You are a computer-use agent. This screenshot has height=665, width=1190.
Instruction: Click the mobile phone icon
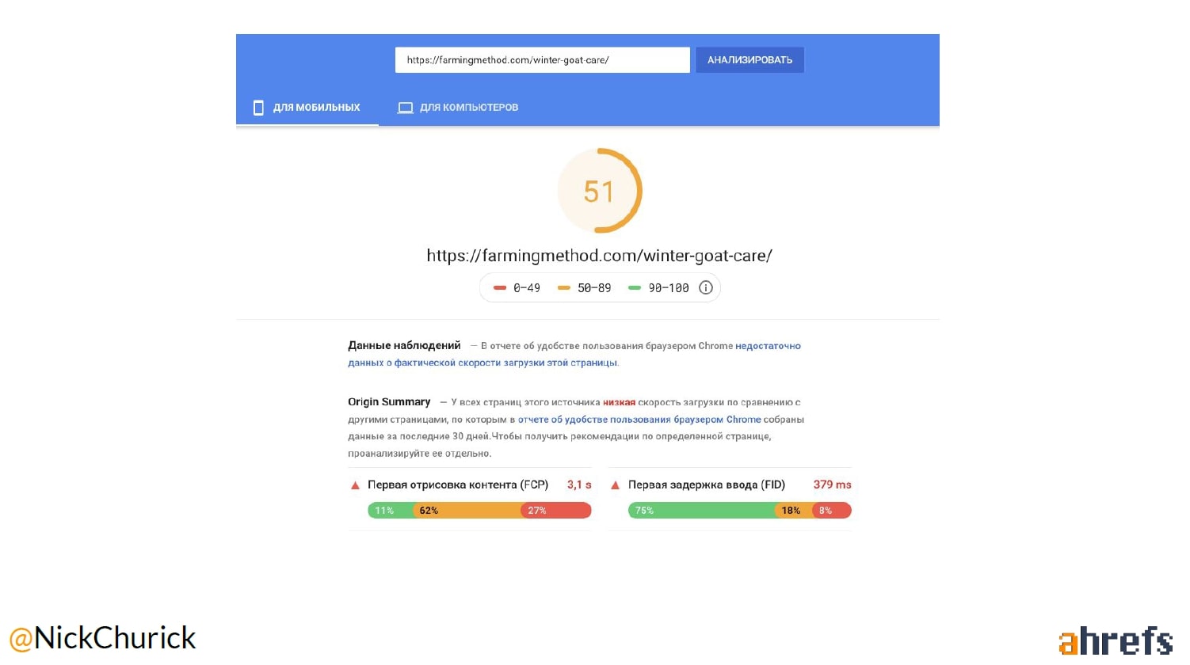pyautogui.click(x=258, y=108)
